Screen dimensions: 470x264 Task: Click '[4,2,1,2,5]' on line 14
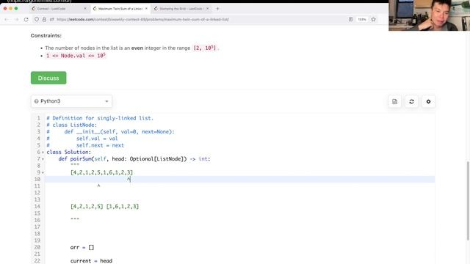pos(87,207)
